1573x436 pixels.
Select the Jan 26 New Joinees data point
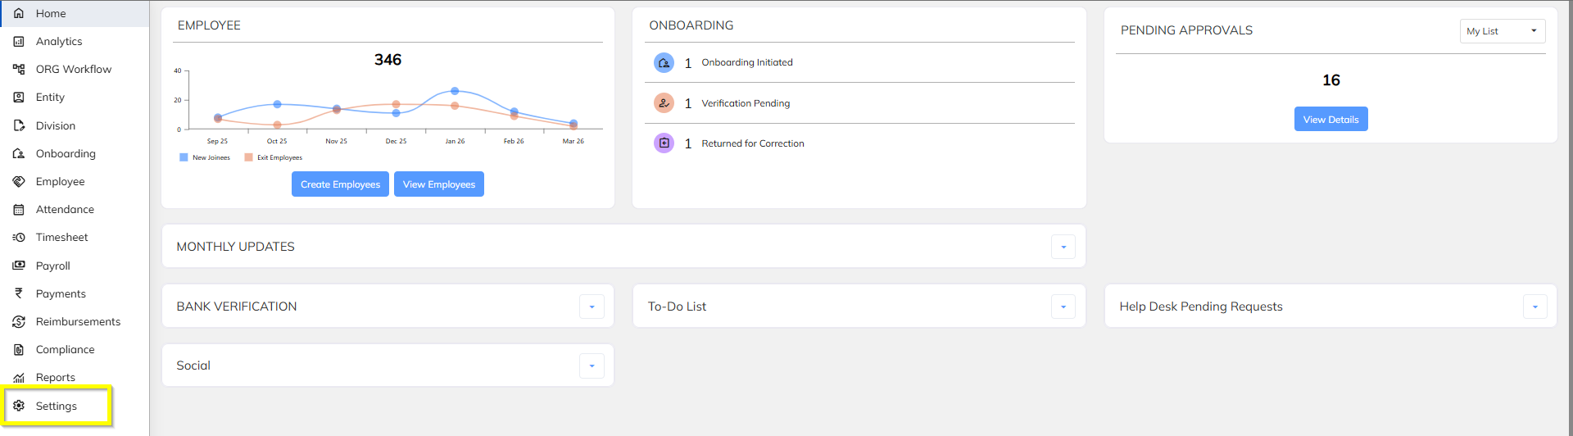pyautogui.click(x=455, y=91)
